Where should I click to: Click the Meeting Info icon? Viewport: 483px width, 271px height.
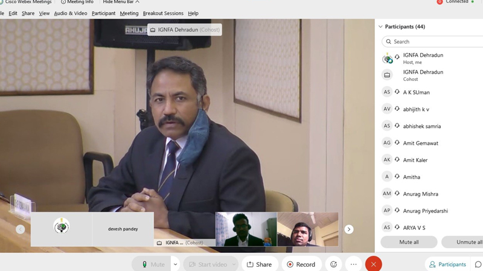pyautogui.click(x=63, y=2)
